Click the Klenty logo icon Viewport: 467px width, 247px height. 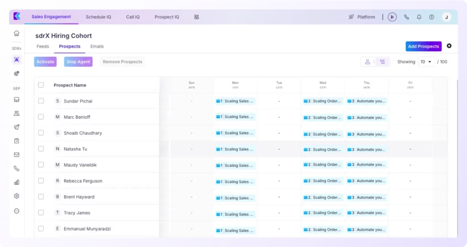coord(17,16)
